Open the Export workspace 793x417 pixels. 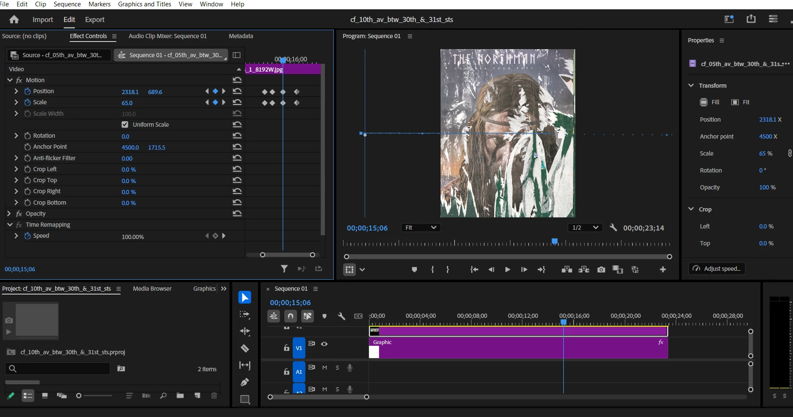(95, 19)
